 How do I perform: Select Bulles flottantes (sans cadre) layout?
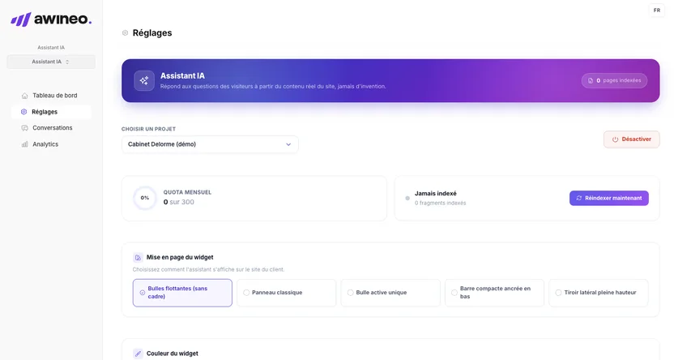(x=182, y=293)
